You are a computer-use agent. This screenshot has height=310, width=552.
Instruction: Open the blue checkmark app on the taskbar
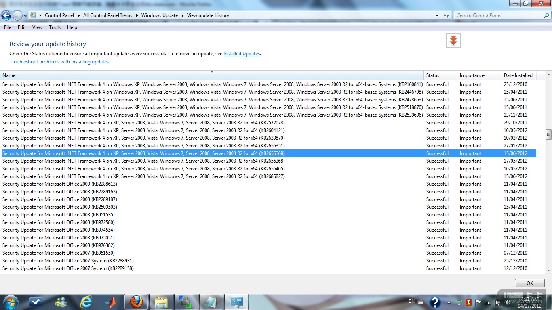(36, 302)
